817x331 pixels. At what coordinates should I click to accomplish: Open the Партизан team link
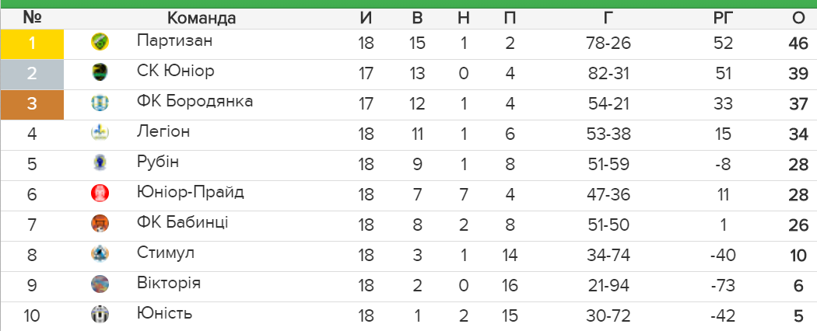pyautogui.click(x=174, y=40)
